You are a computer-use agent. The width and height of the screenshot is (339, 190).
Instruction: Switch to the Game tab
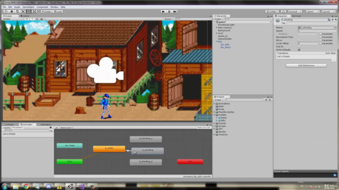[25, 16]
